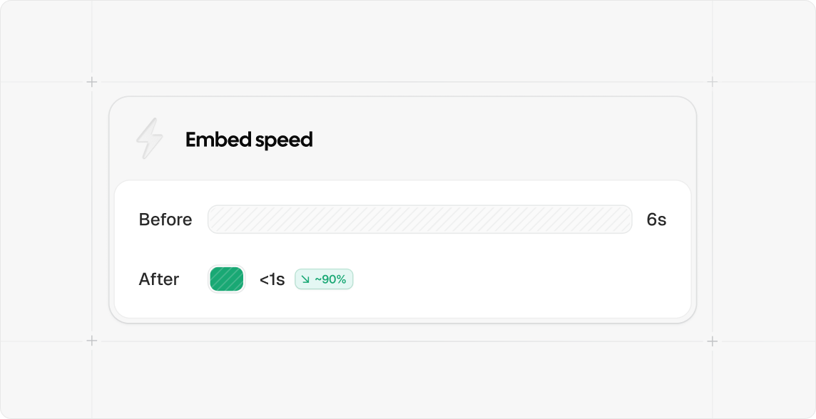This screenshot has width=816, height=419.
Task: Click the empty white area right of the ~90% badge
Action: click(521, 279)
